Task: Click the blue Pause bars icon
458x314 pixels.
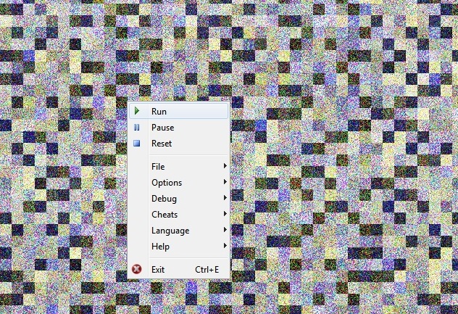Action: (x=137, y=127)
